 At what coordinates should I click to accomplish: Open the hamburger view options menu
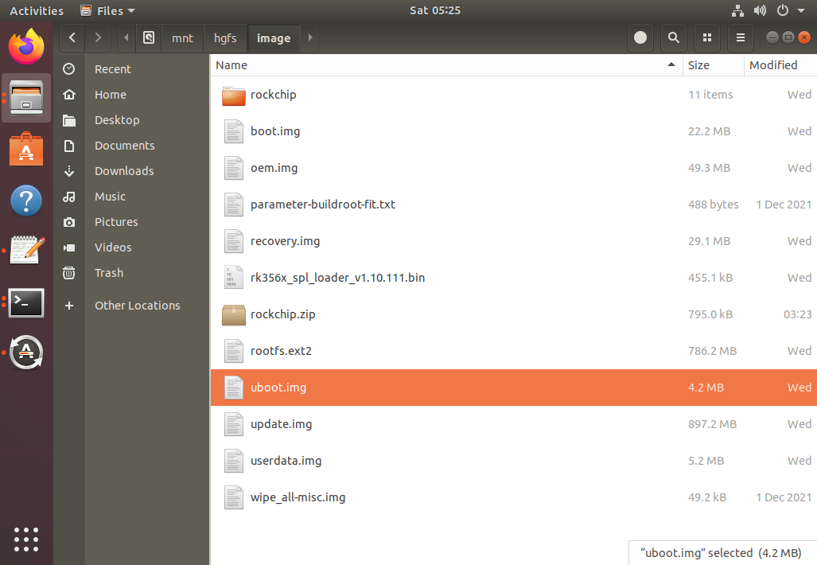coord(740,37)
